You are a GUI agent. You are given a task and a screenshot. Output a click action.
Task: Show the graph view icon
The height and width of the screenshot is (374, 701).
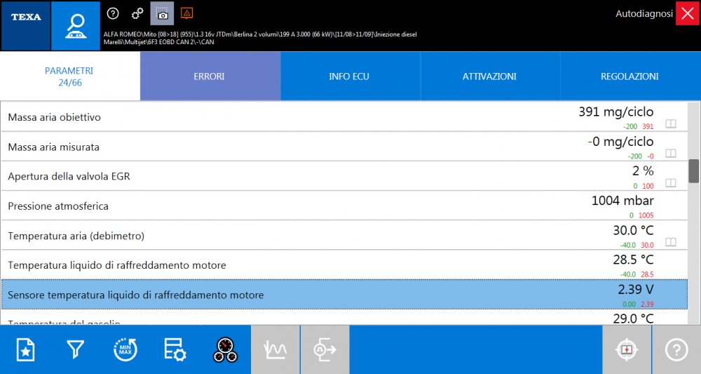[x=275, y=349]
